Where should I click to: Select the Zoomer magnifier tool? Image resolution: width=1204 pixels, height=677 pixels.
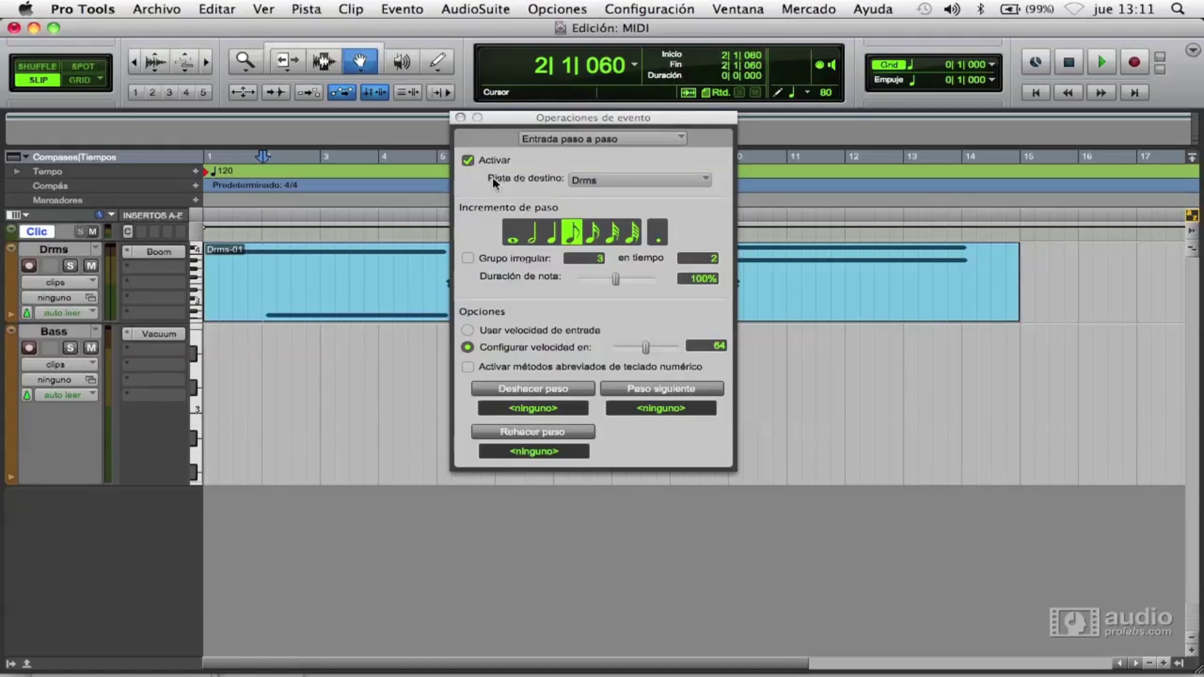pyautogui.click(x=245, y=61)
